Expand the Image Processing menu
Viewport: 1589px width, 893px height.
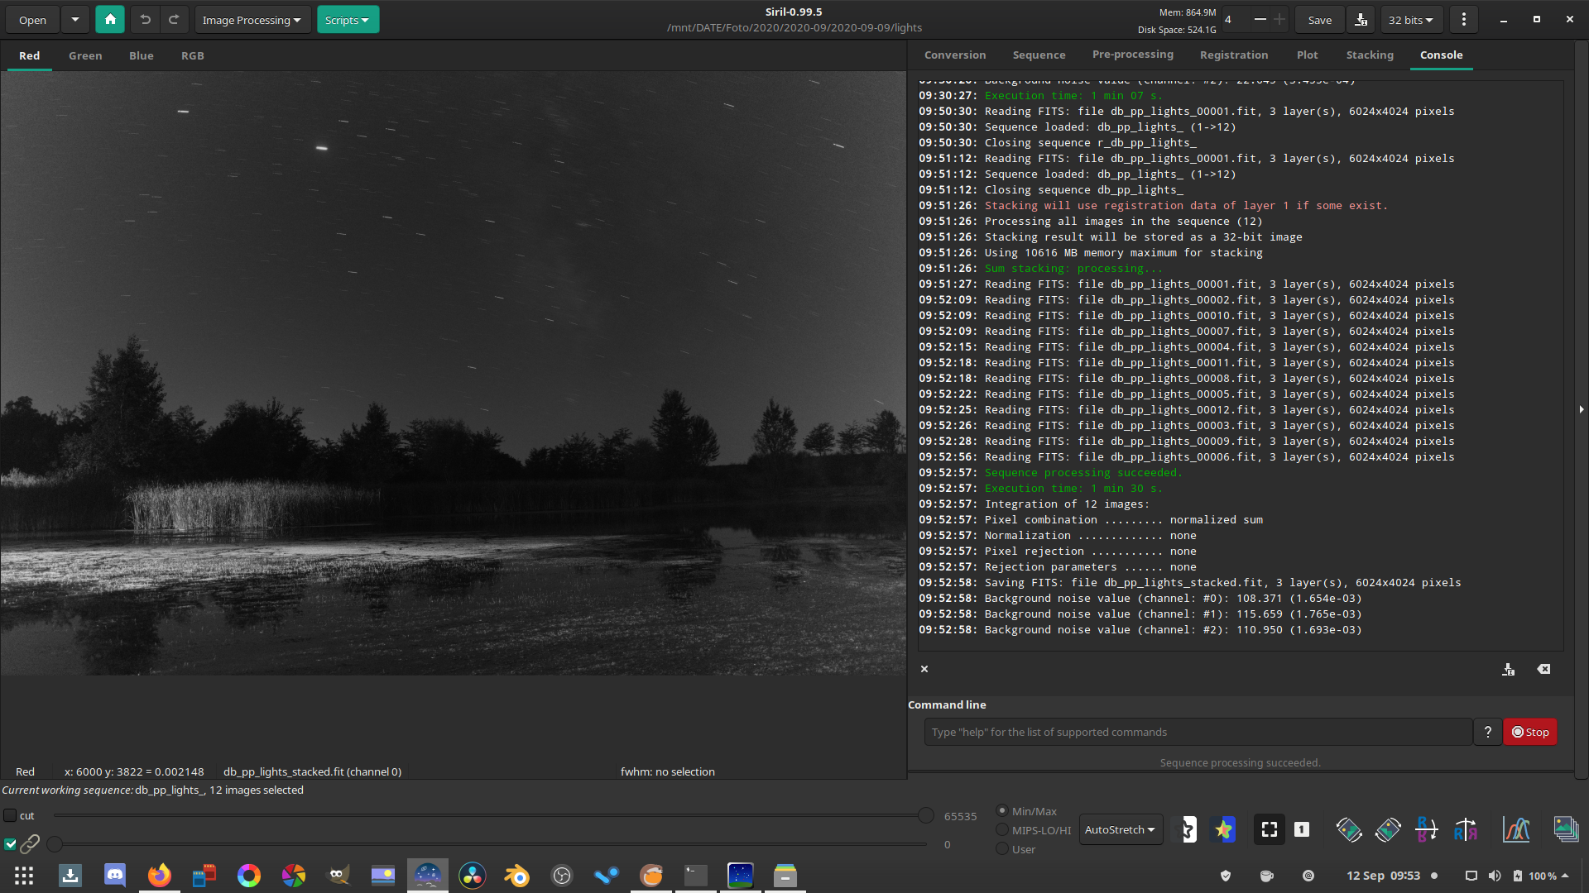click(251, 20)
